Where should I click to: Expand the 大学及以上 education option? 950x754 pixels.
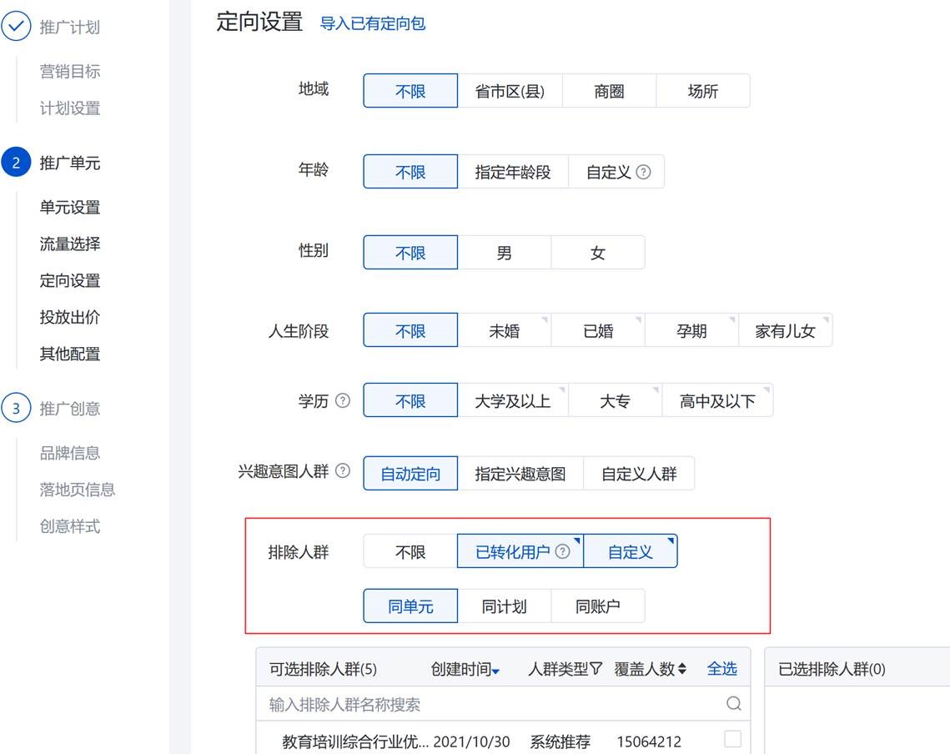click(x=512, y=401)
